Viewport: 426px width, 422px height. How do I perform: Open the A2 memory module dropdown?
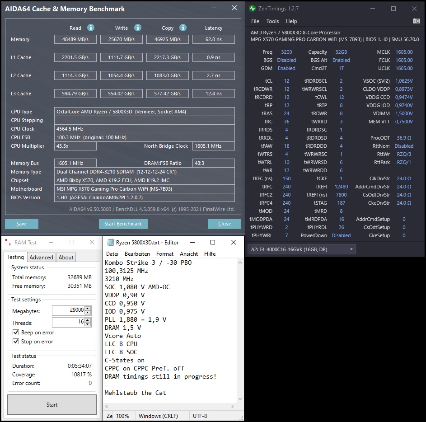(x=351, y=249)
